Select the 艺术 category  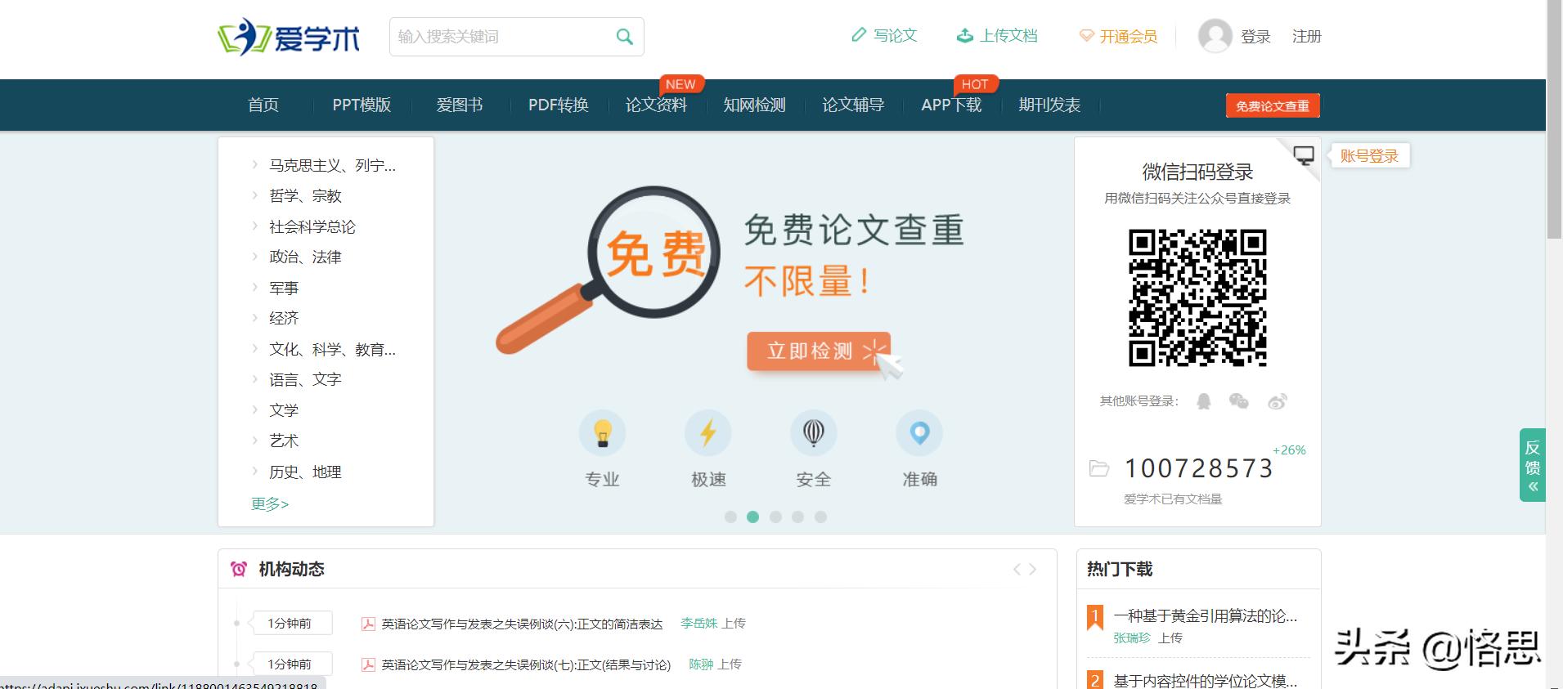click(x=284, y=441)
